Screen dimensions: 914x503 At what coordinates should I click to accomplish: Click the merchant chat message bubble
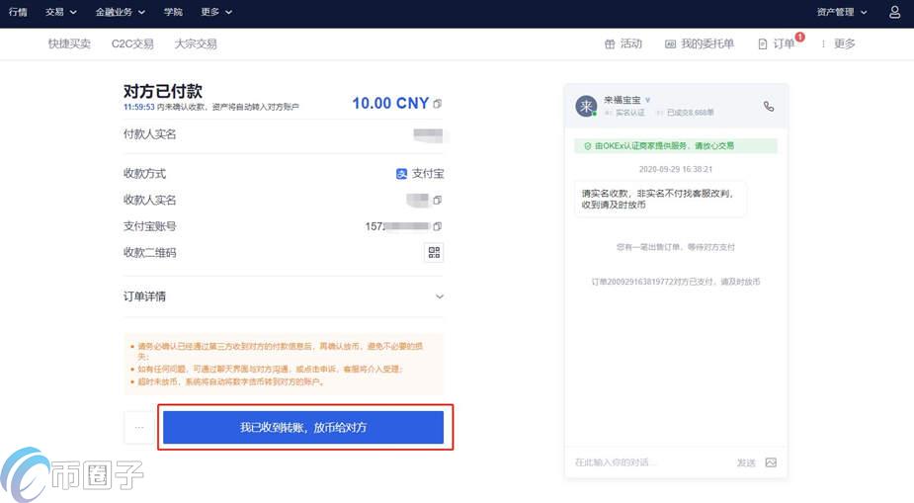click(660, 199)
